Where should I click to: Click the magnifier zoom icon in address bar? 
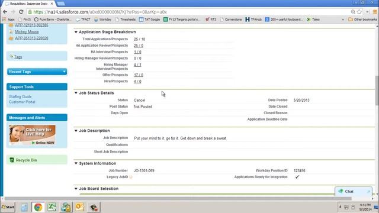click(x=353, y=12)
